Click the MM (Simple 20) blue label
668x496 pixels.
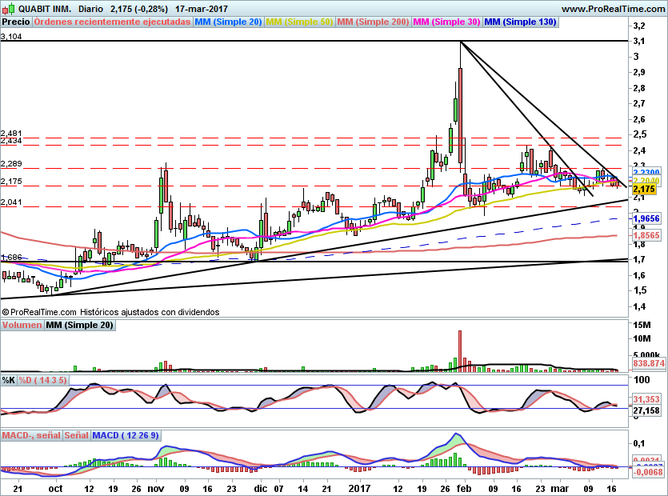[228, 22]
